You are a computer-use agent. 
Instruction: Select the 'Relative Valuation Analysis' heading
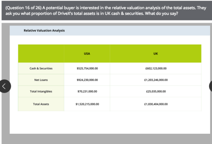(x=44, y=31)
